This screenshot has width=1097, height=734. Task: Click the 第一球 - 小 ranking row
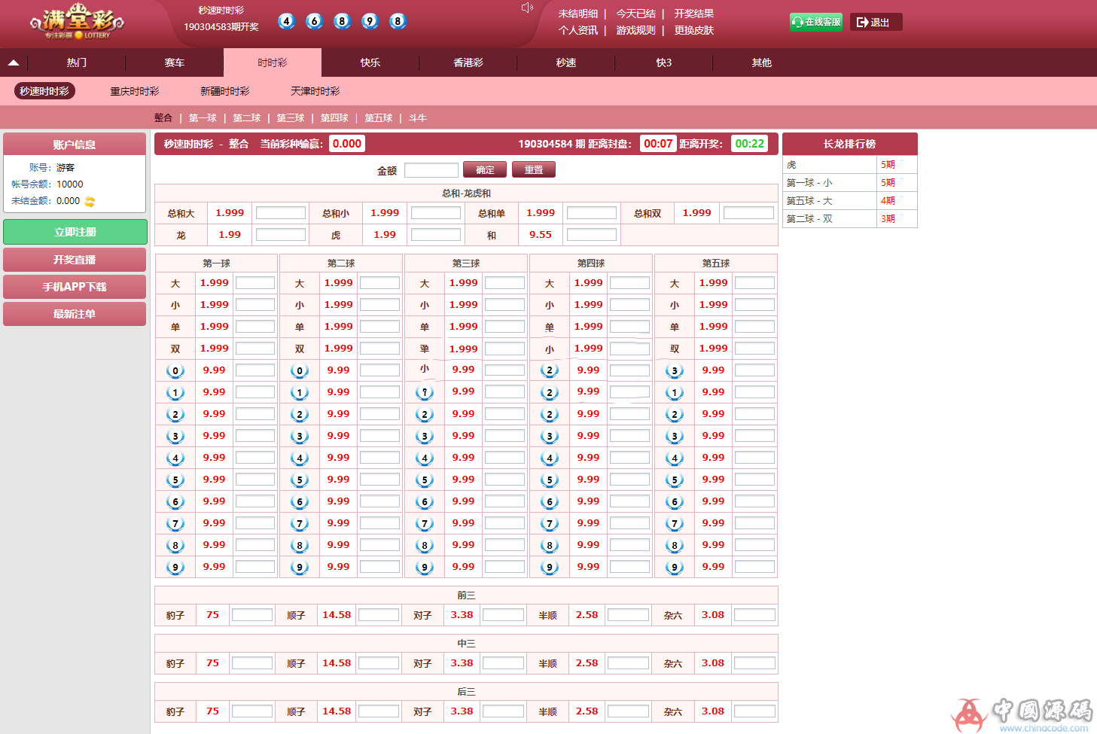(850, 183)
